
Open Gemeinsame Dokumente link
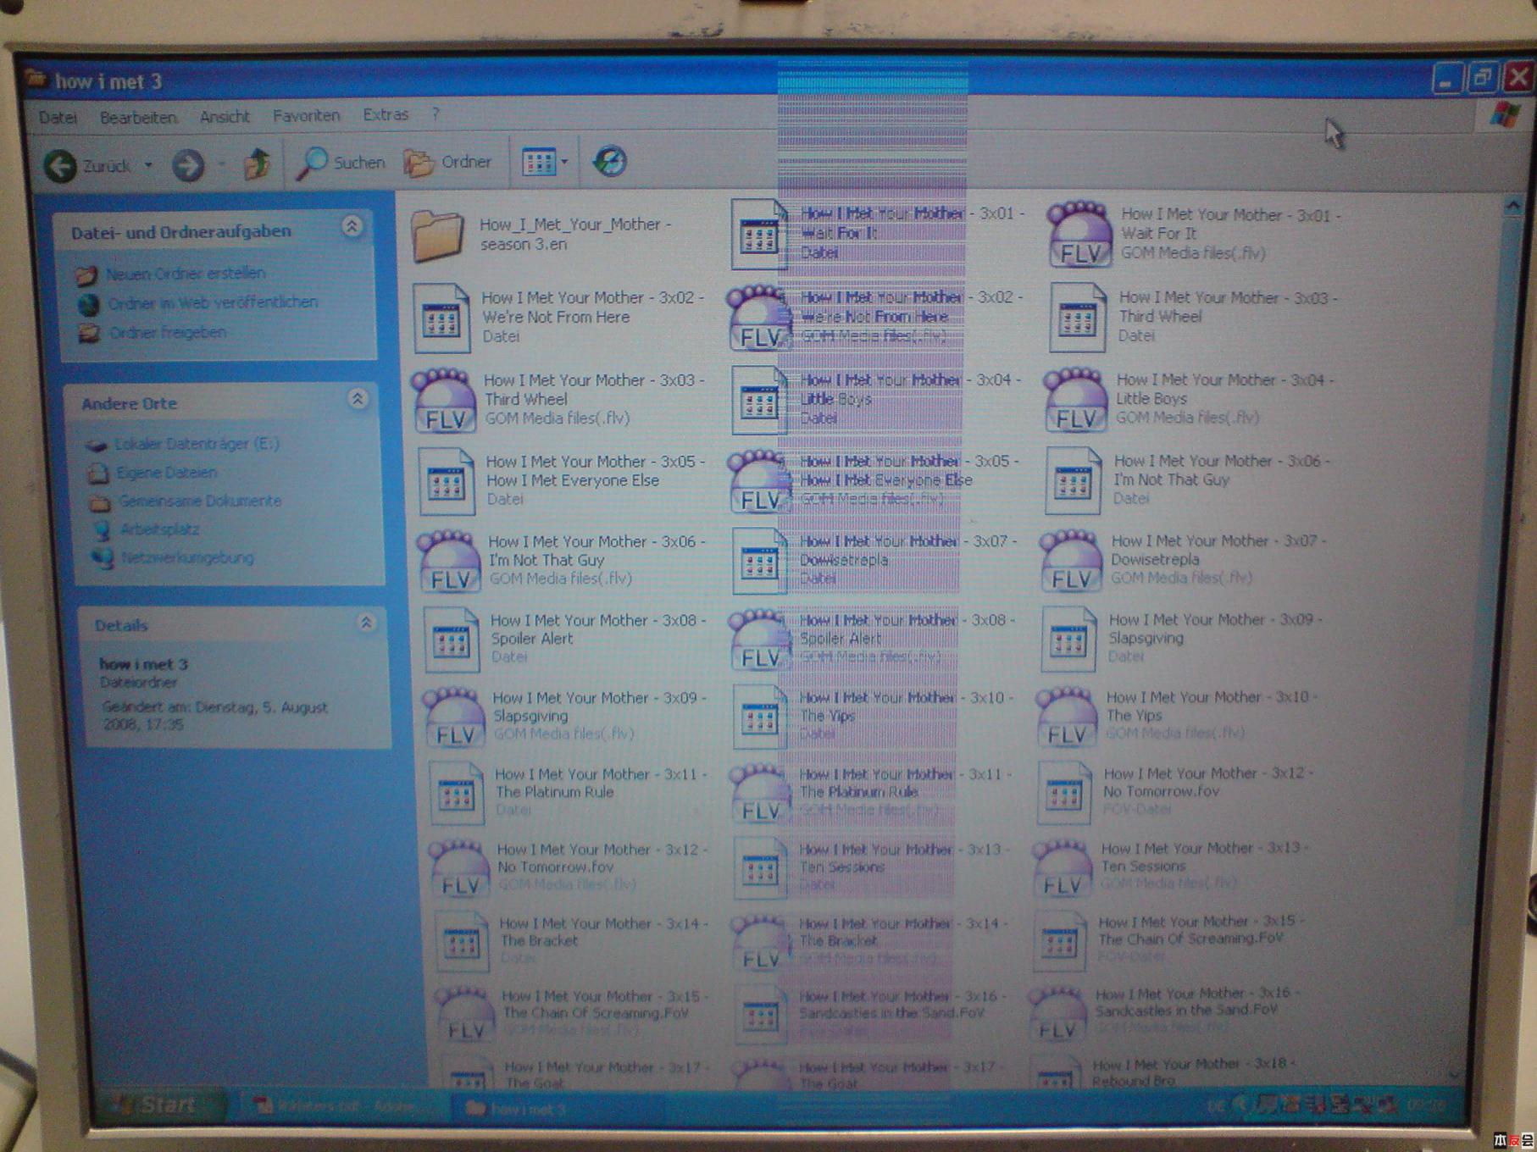click(200, 501)
